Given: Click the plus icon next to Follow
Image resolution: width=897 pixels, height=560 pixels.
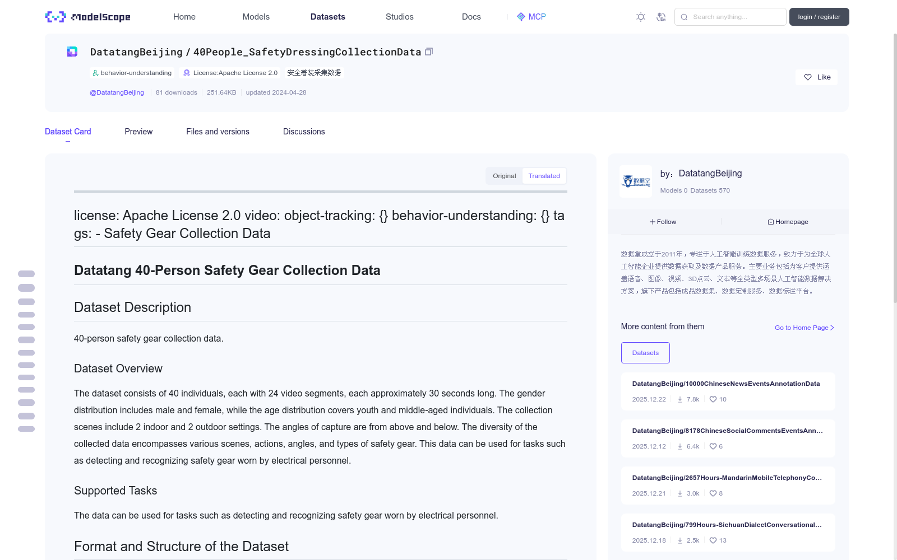Looking at the screenshot, I should pyautogui.click(x=653, y=222).
